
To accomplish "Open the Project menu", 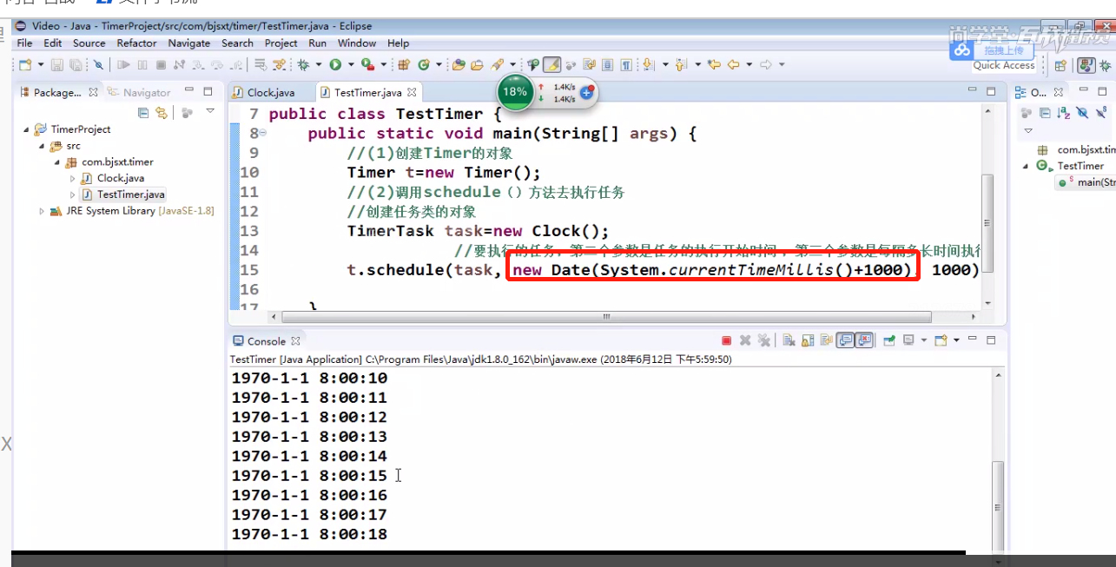I will pos(281,43).
